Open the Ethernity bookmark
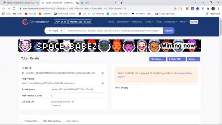Image resolution: width=222 pixels, height=125 pixels. click(98, 14)
